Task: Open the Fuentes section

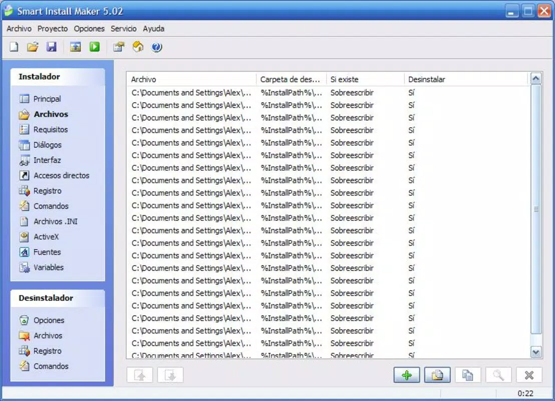Action: [x=40, y=252]
